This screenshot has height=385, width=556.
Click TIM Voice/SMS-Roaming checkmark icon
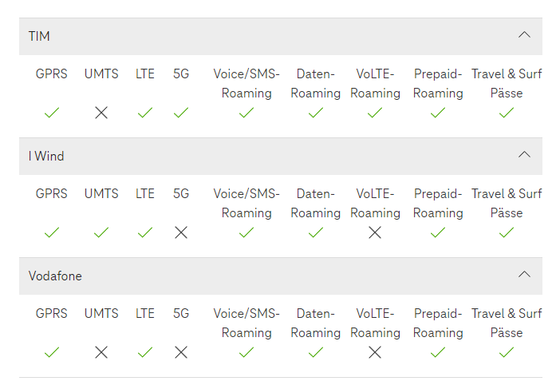(x=246, y=113)
